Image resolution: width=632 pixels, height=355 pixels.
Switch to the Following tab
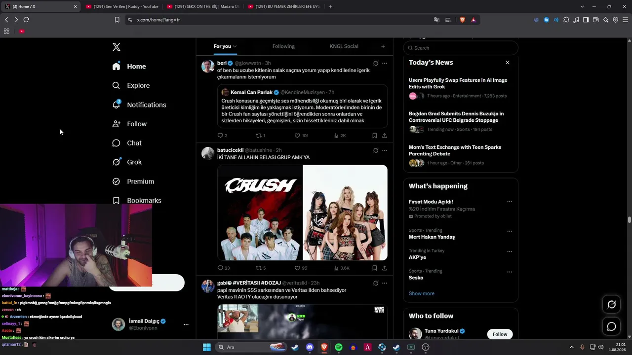283,46
